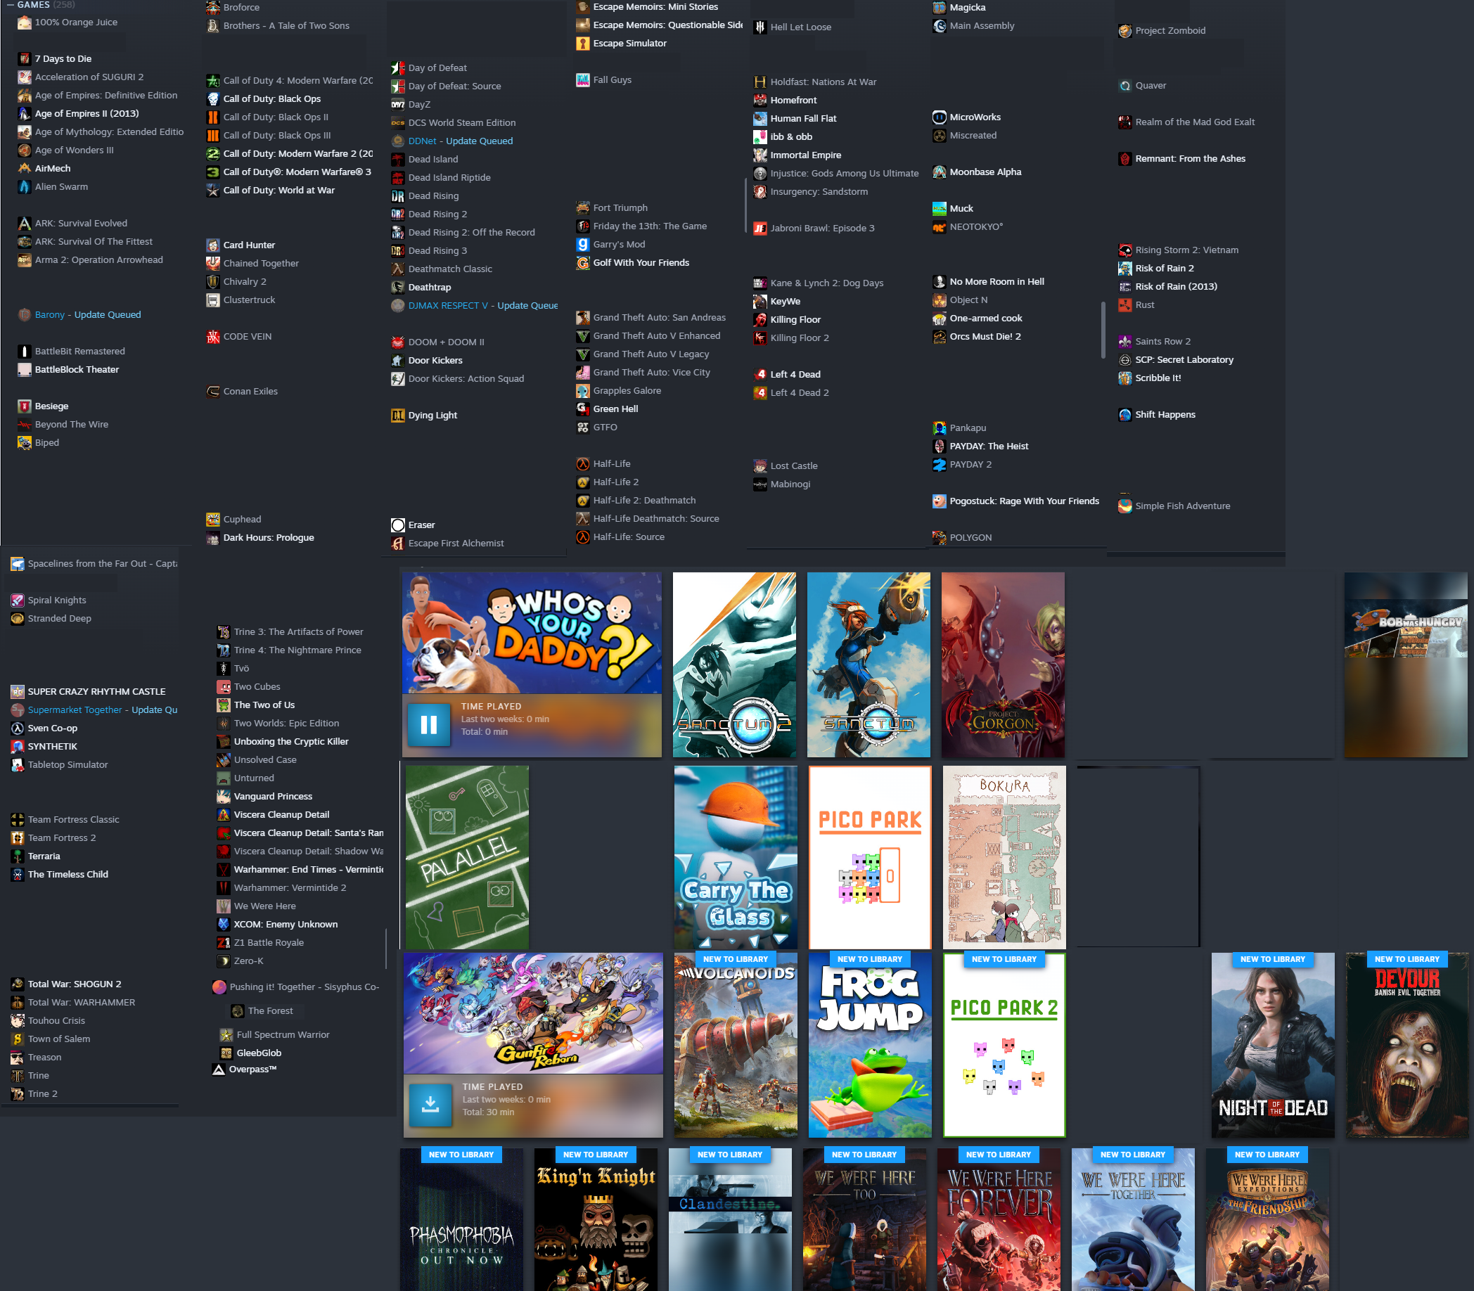Open the Clandestine cover

730,1219
